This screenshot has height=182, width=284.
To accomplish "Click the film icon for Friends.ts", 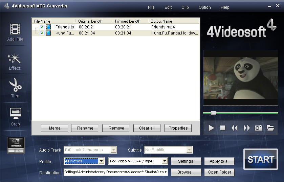I will tap(48, 27).
